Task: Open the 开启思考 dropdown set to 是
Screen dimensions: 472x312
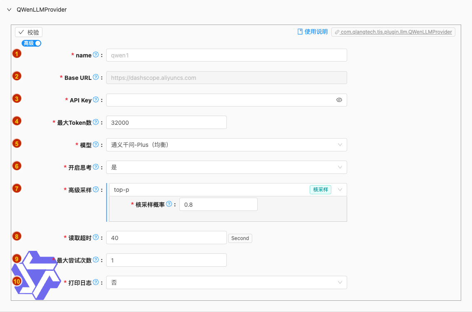Action: point(226,167)
